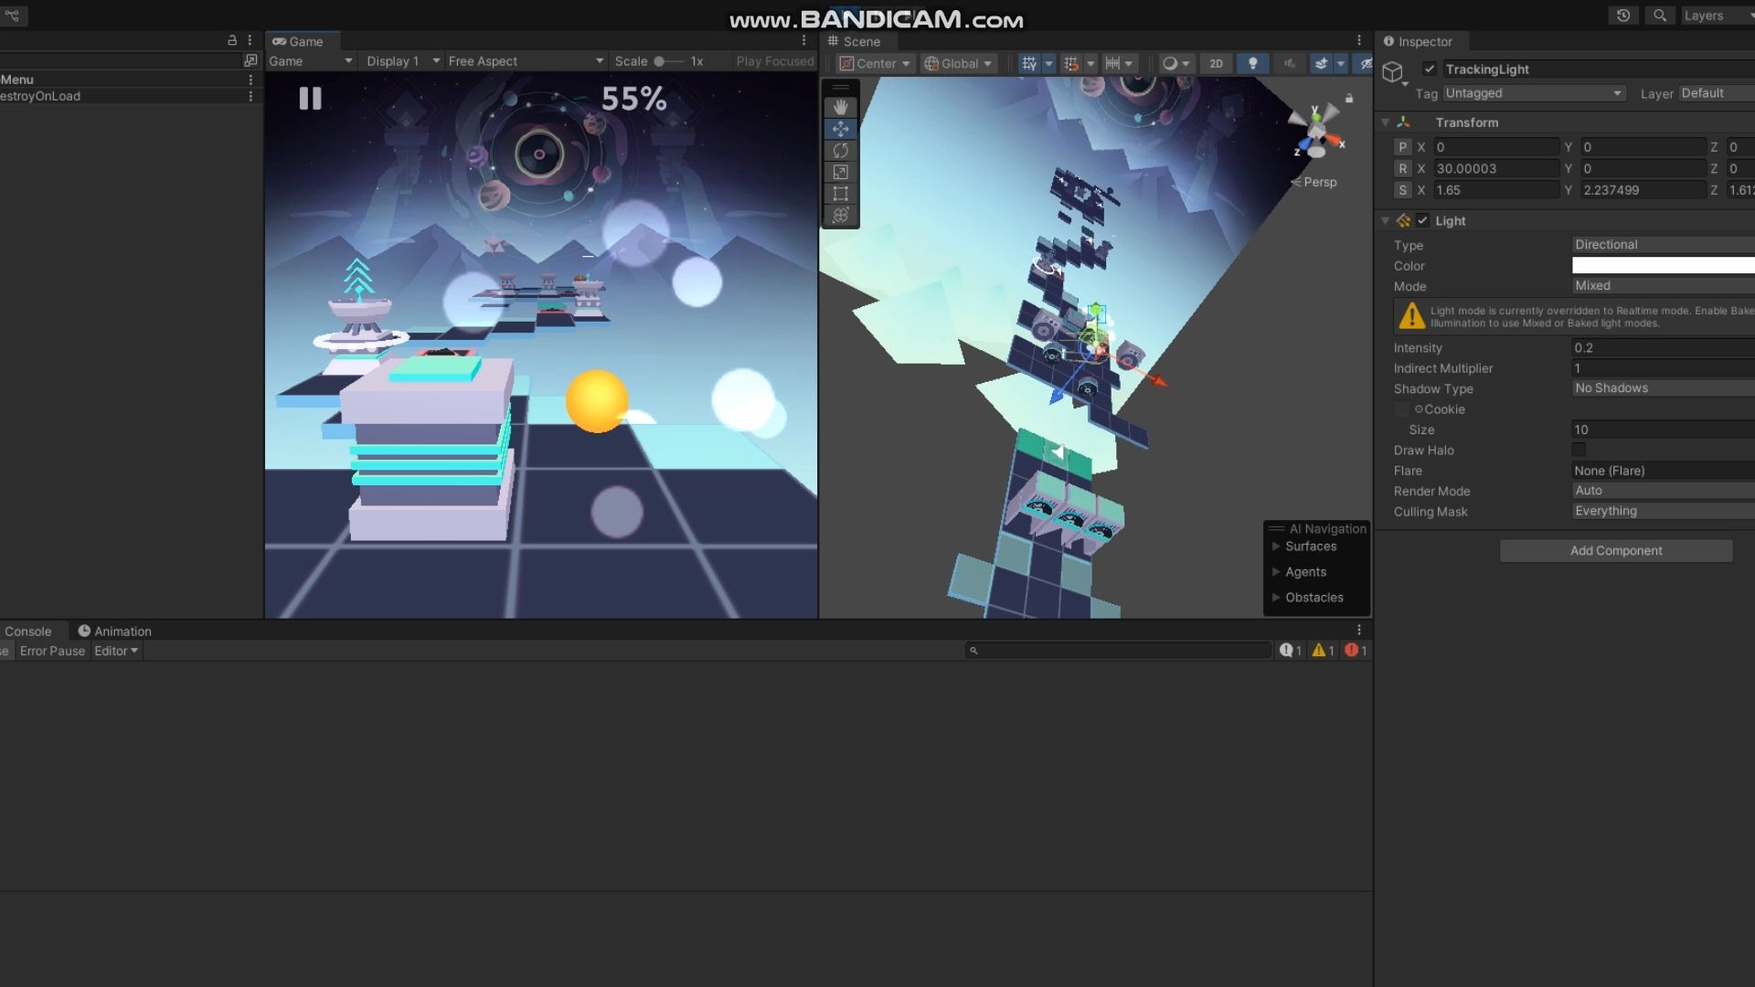This screenshot has height=987, width=1755.
Task: Click the scene orientation gizmo
Action: click(1316, 132)
